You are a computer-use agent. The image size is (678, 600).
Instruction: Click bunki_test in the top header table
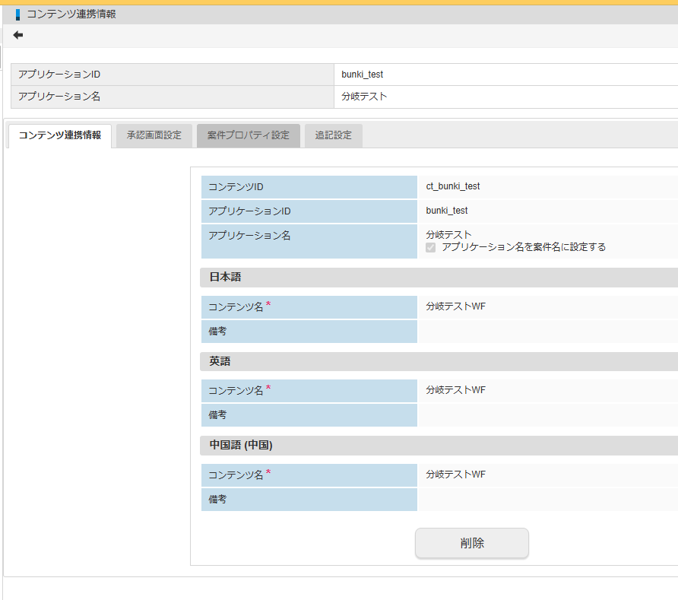tap(363, 75)
